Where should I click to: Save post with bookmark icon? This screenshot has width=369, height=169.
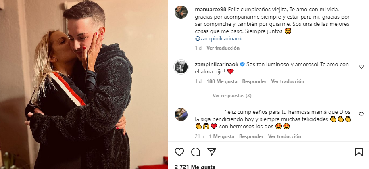[359, 152]
